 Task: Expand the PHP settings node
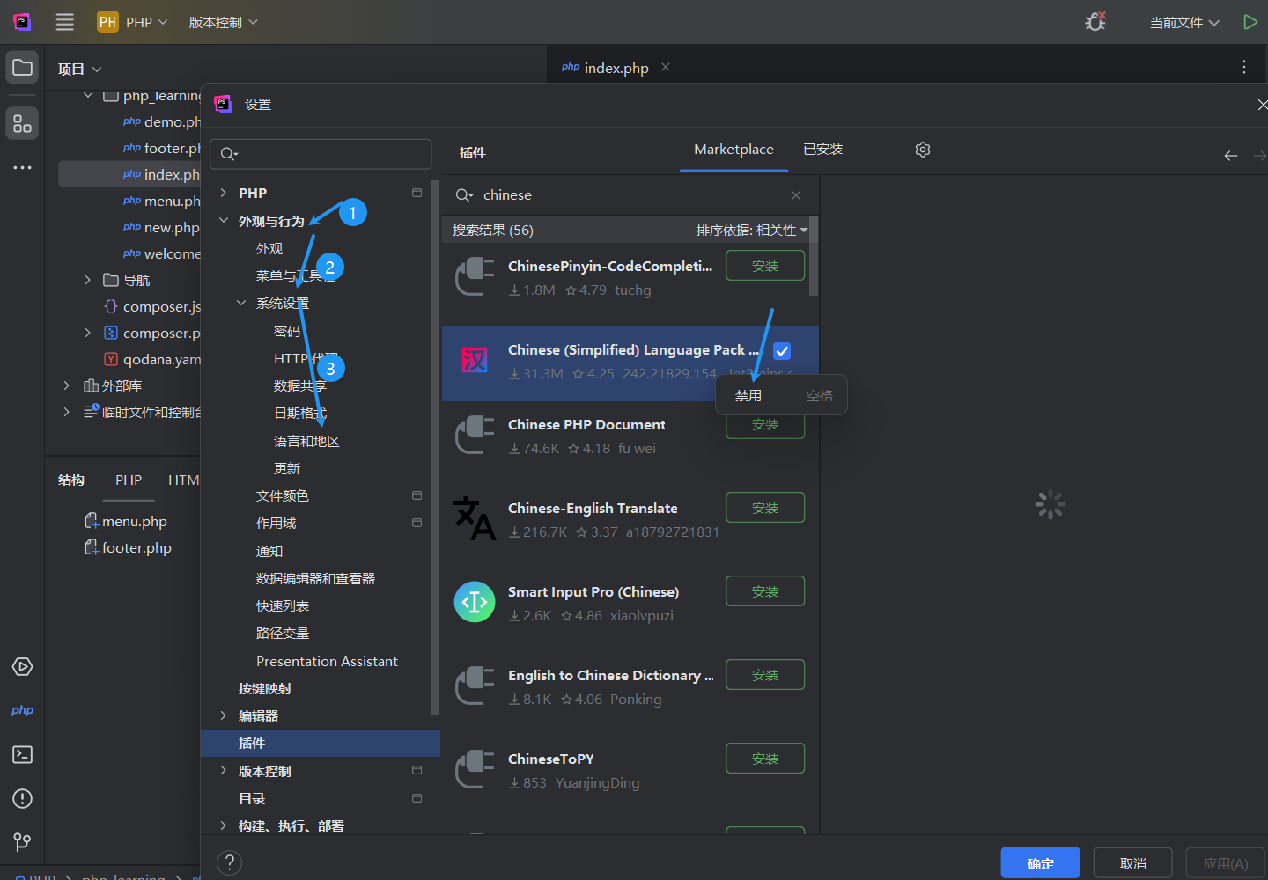click(224, 193)
